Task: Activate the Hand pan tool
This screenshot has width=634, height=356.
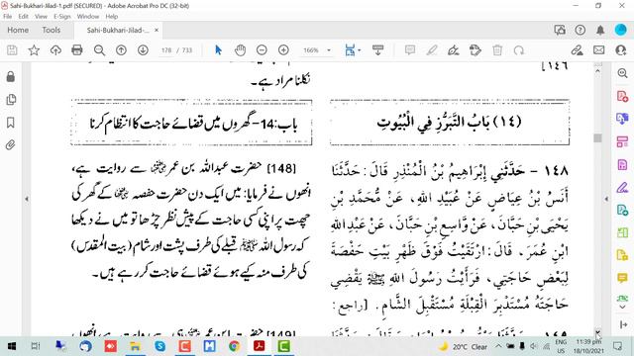Action: (240, 50)
